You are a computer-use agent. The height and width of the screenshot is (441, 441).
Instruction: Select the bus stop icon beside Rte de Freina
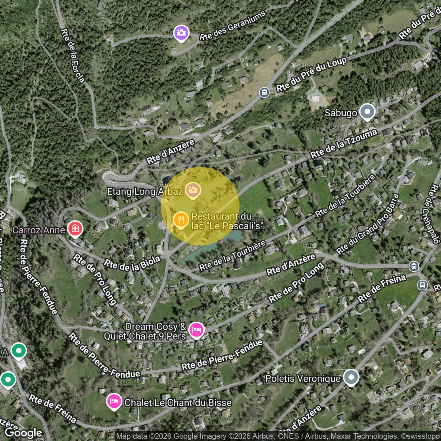(422, 285)
